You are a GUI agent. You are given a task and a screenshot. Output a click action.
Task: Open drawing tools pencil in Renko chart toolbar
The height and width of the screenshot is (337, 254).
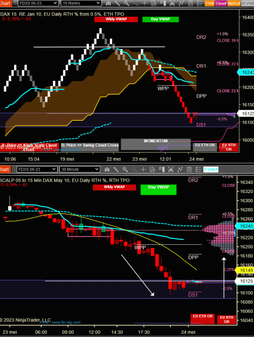click(118, 3)
